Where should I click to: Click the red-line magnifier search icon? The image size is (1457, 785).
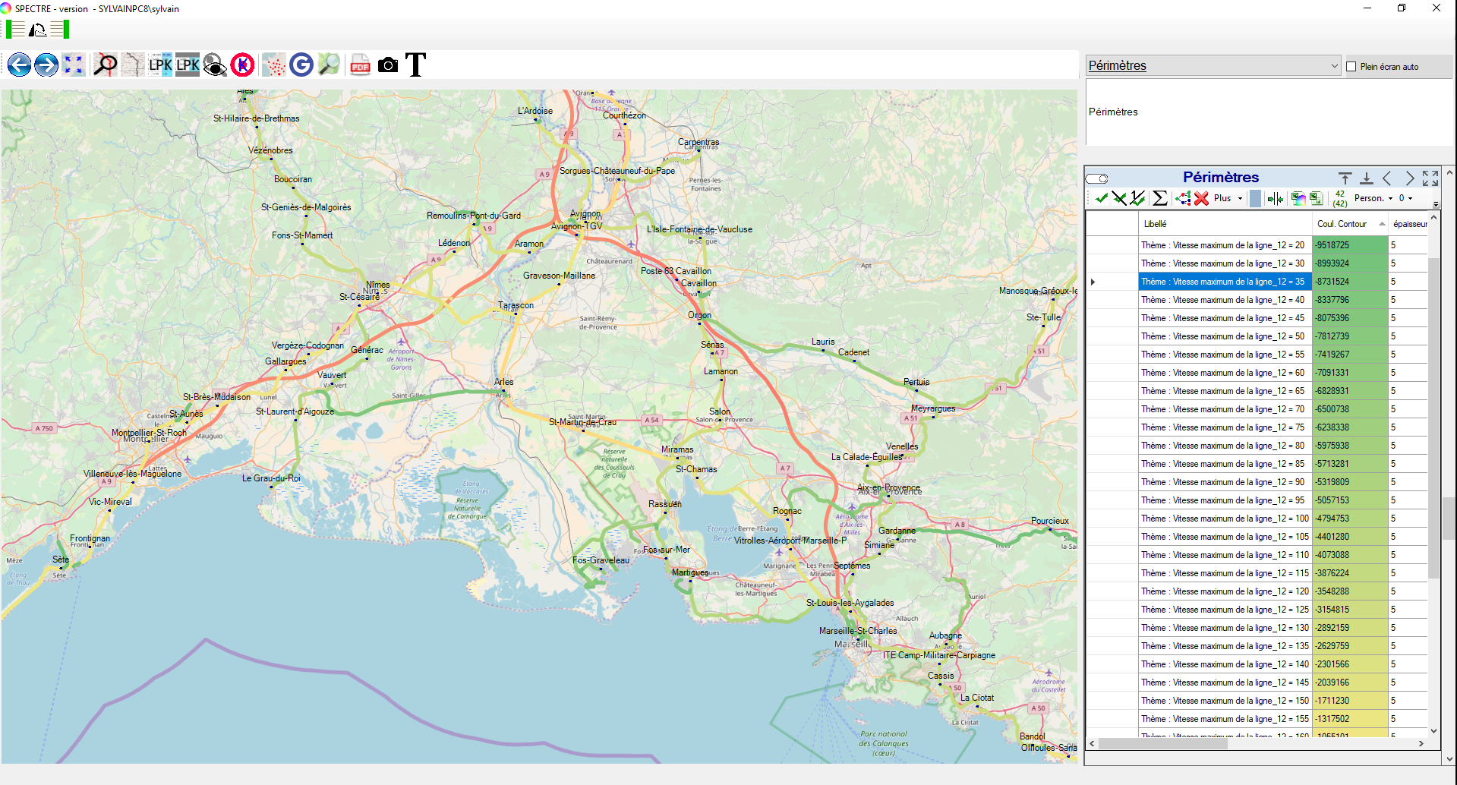click(106, 65)
